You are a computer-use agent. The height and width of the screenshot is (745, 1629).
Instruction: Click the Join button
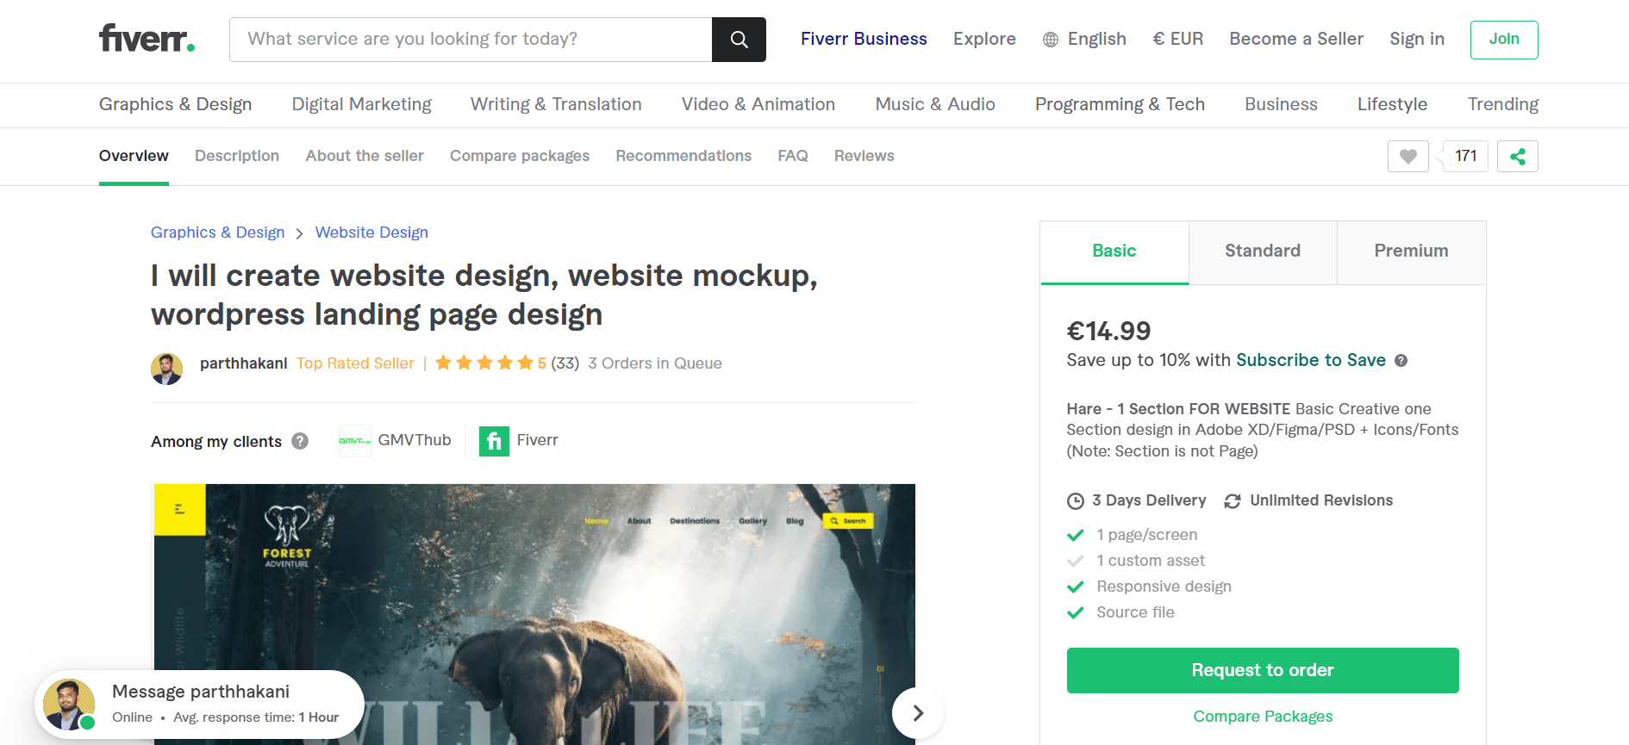pyautogui.click(x=1503, y=40)
